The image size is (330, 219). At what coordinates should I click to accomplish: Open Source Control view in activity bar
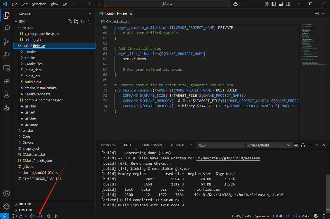pyautogui.click(x=6, y=42)
